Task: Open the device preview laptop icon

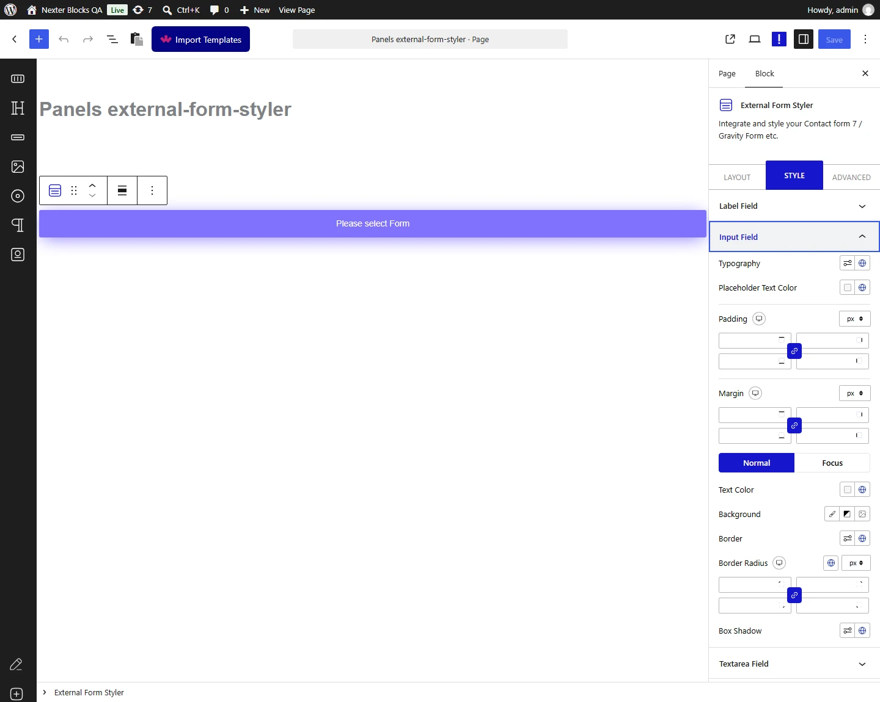Action: tap(755, 39)
